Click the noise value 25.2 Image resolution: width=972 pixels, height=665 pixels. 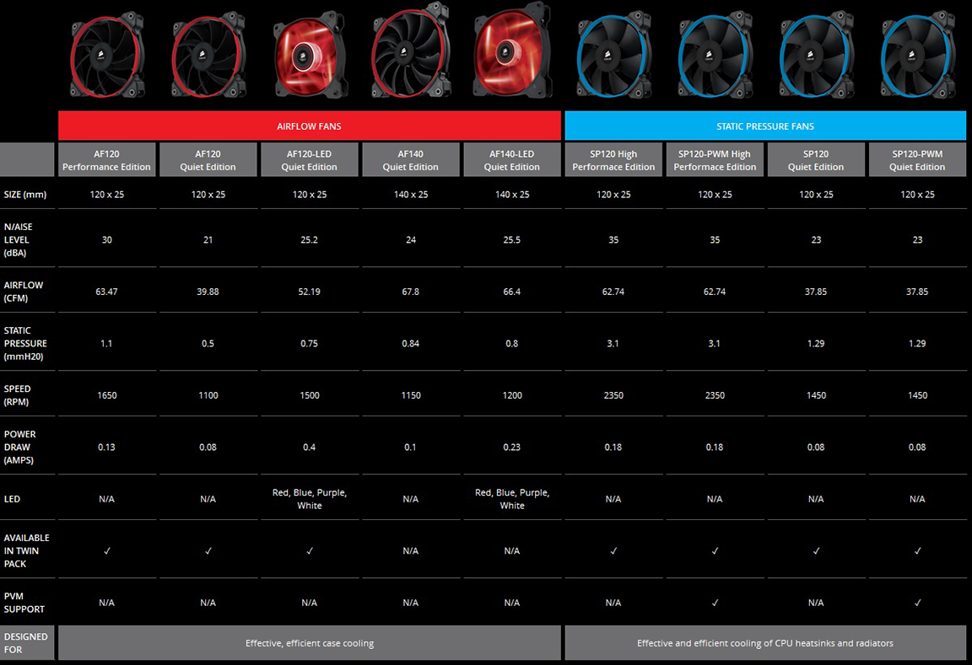point(310,239)
